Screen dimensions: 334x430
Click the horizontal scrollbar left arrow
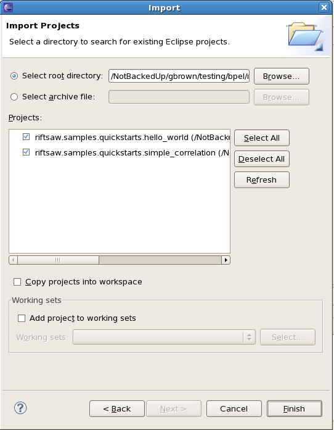click(x=13, y=260)
